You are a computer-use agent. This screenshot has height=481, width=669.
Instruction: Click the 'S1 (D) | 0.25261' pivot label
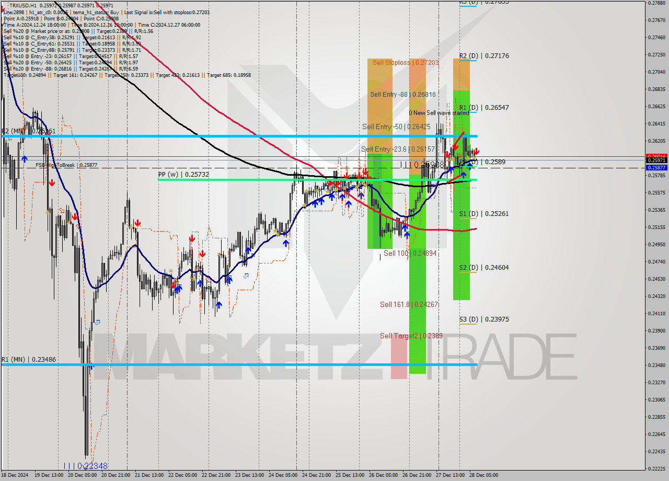484,213
